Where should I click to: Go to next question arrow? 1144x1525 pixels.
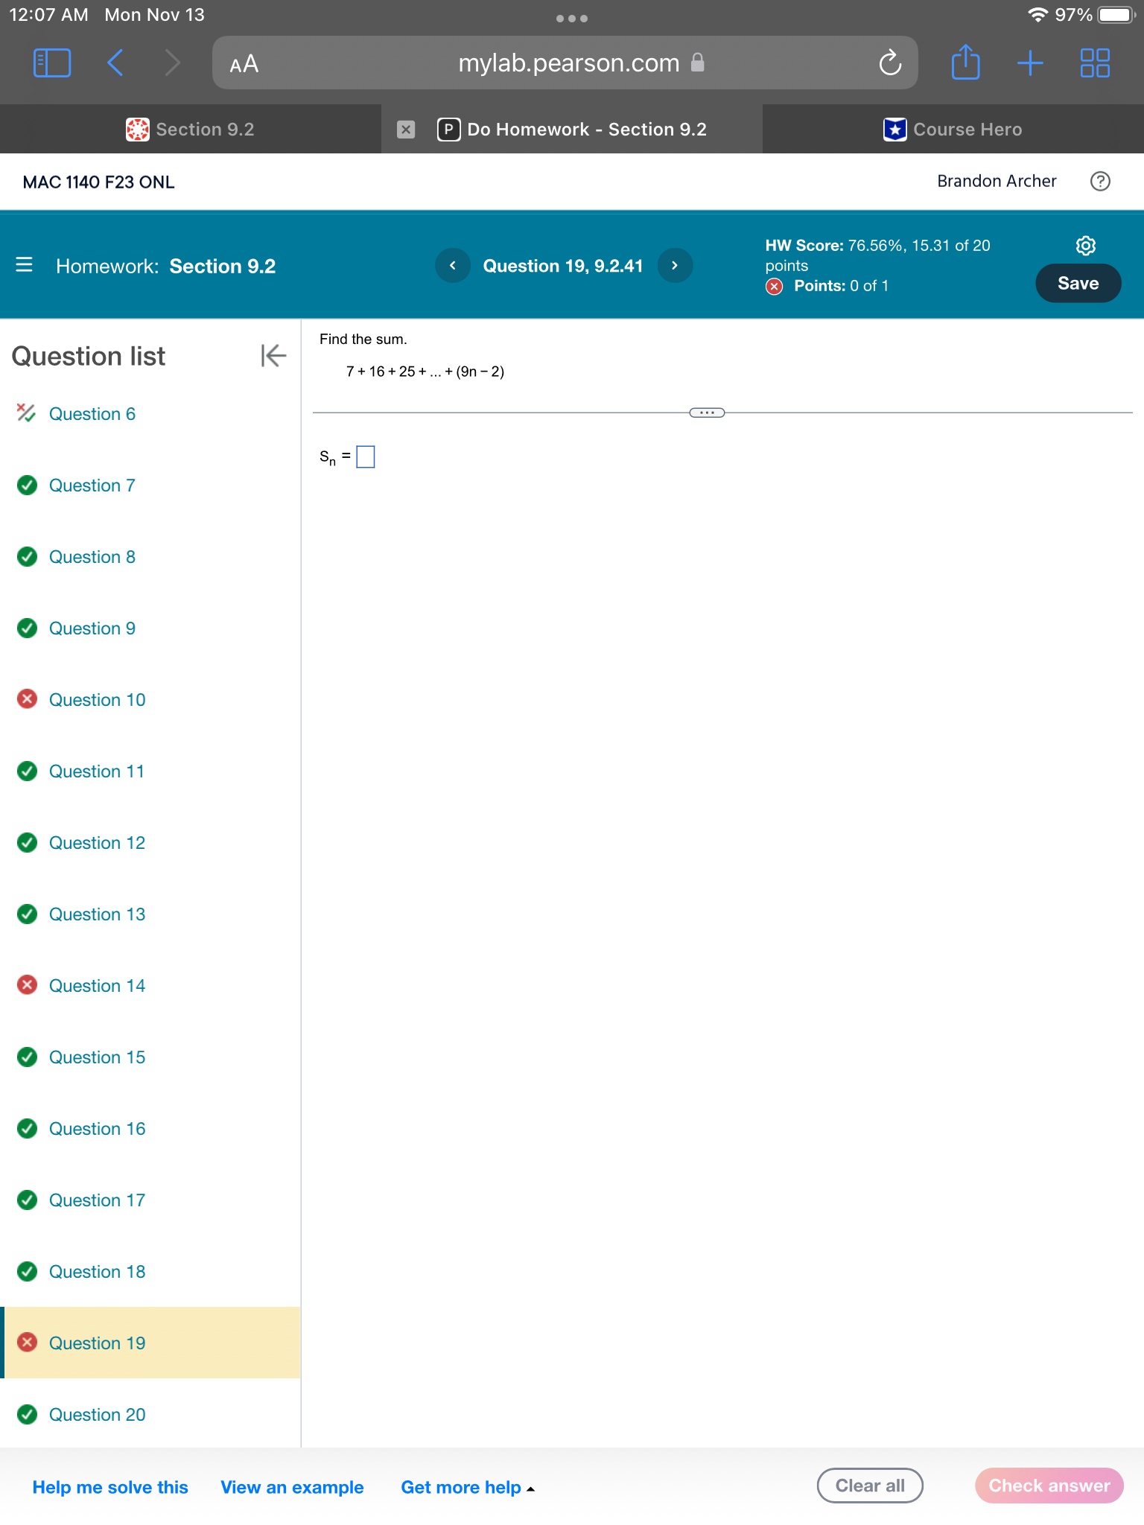click(x=675, y=266)
